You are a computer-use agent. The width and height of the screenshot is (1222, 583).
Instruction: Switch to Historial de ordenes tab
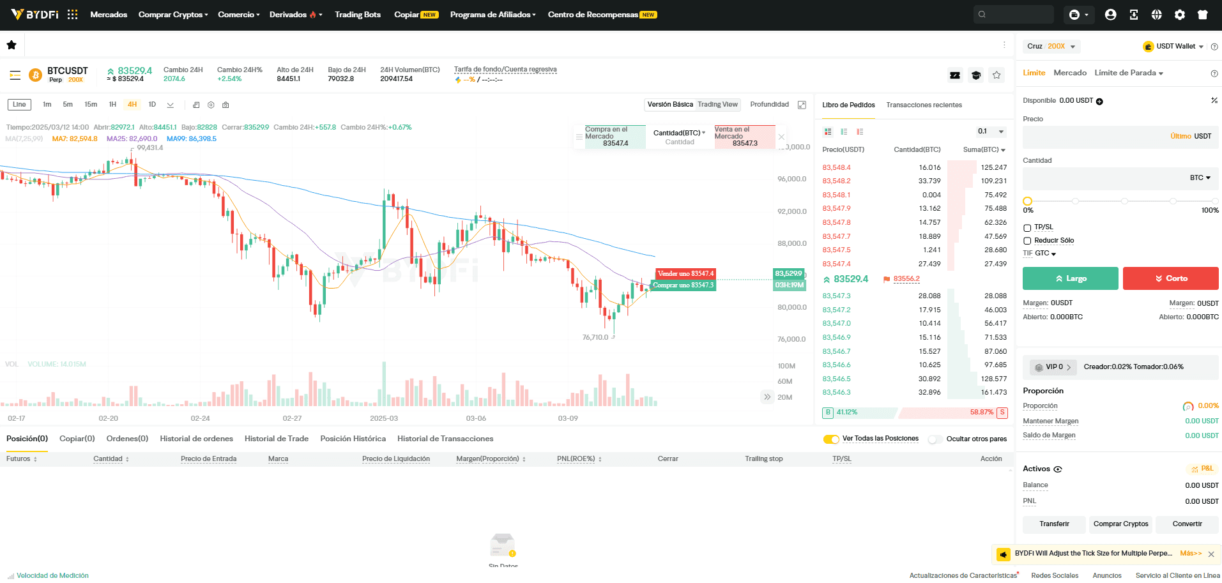[196, 439]
